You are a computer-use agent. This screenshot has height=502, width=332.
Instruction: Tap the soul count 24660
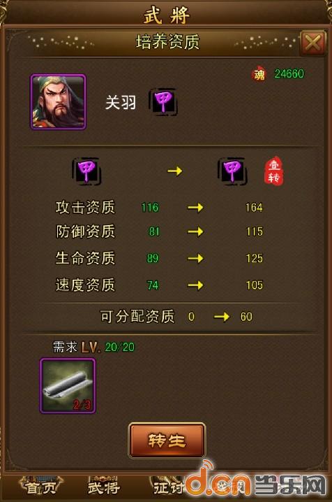click(289, 74)
